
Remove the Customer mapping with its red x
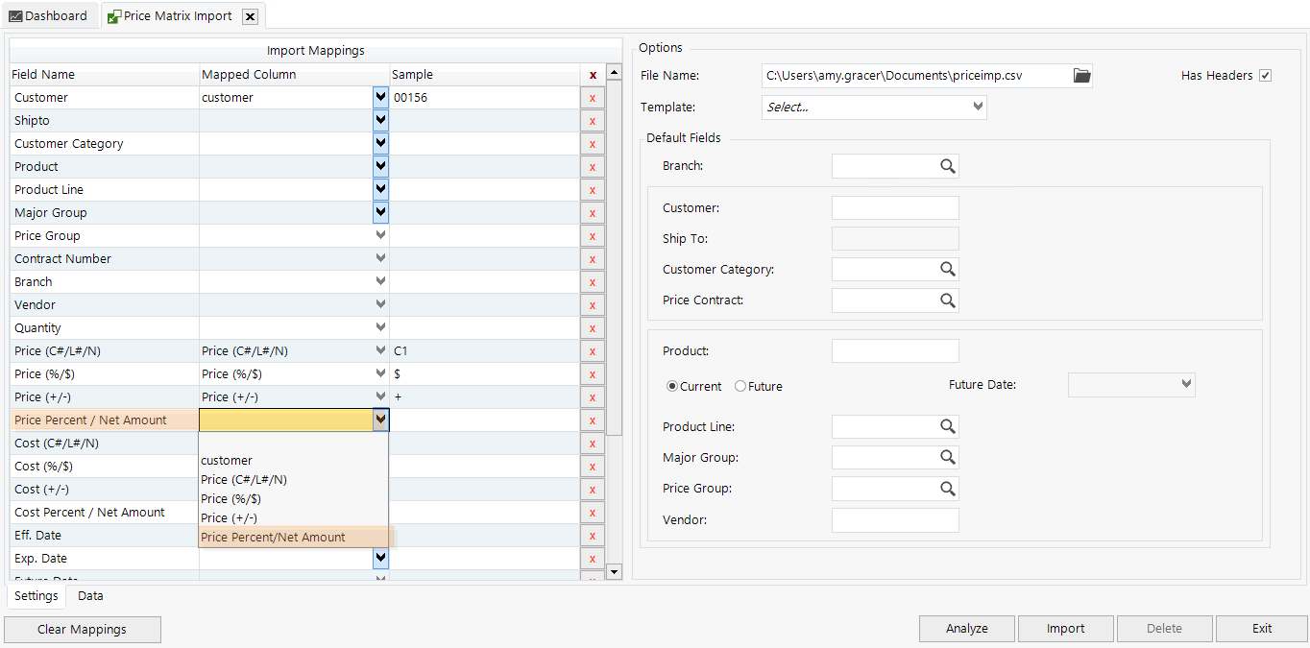[592, 97]
